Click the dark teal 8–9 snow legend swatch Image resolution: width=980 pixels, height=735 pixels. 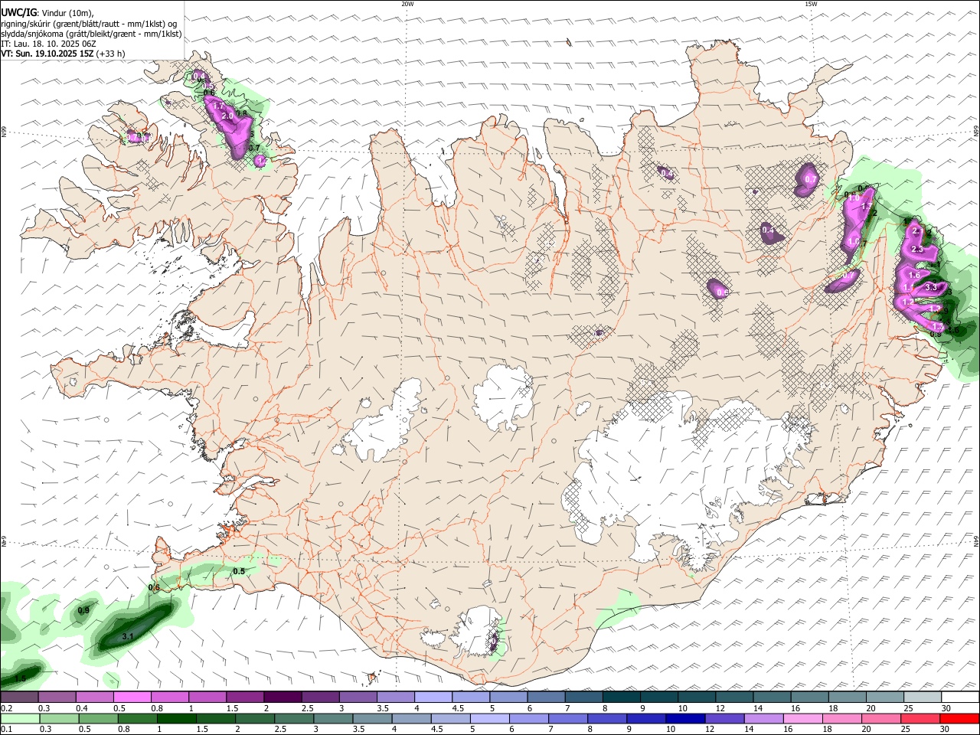coord(622,697)
